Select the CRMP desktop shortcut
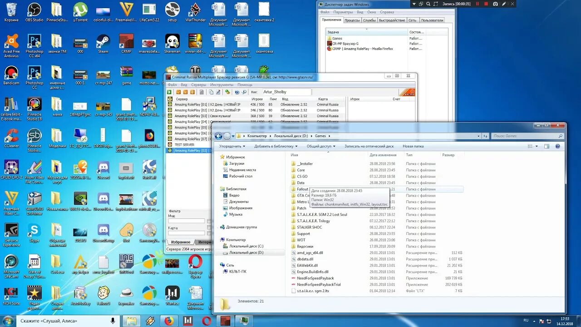 [126, 44]
